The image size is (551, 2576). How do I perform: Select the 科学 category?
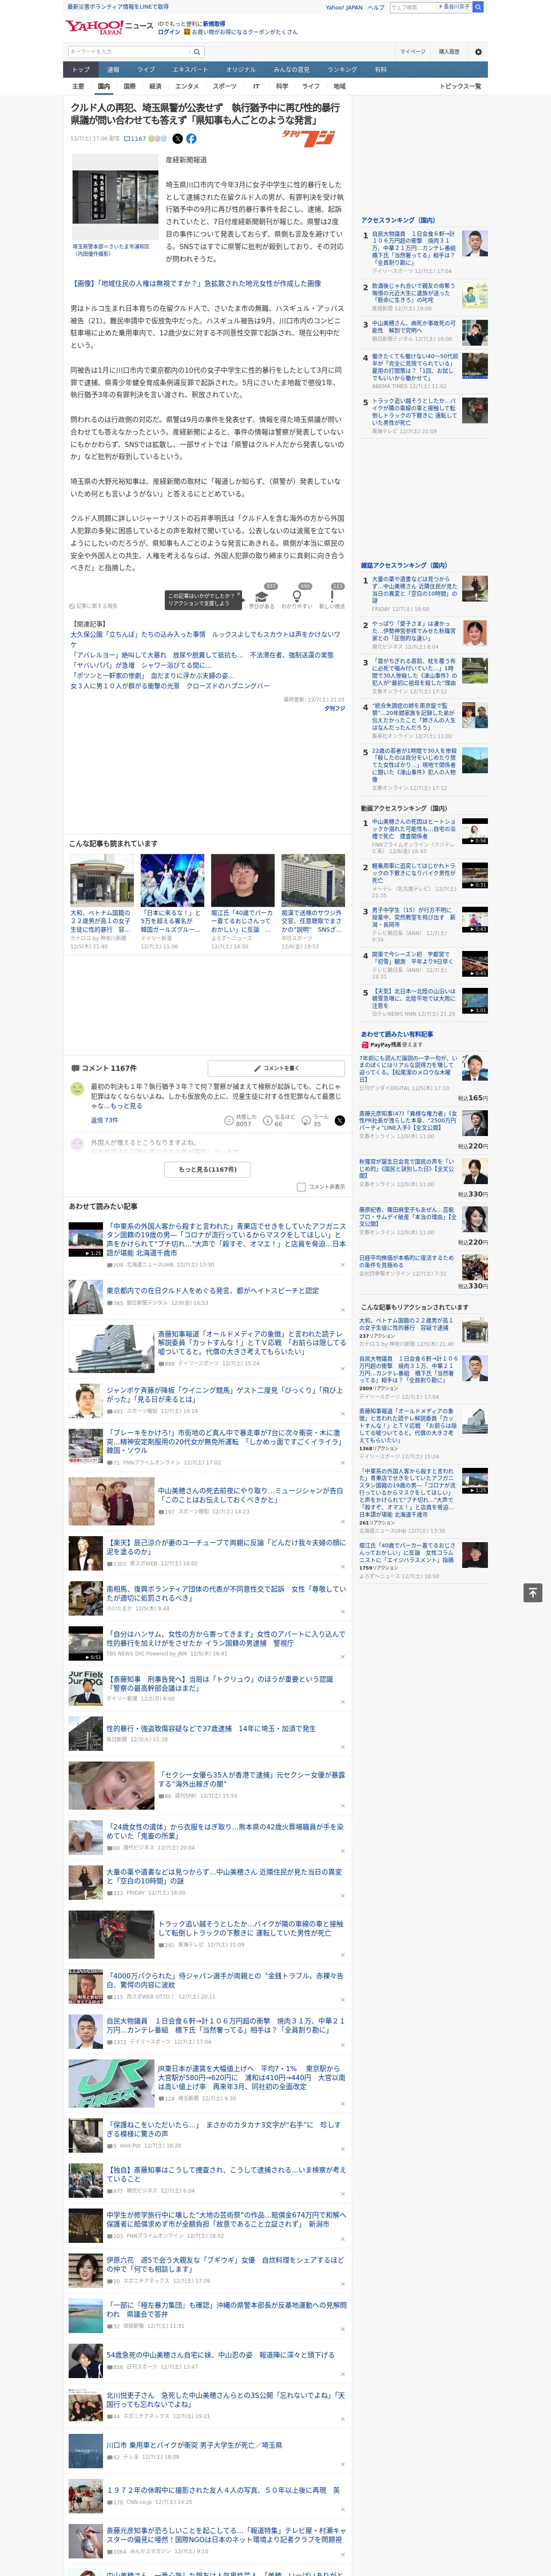click(282, 86)
